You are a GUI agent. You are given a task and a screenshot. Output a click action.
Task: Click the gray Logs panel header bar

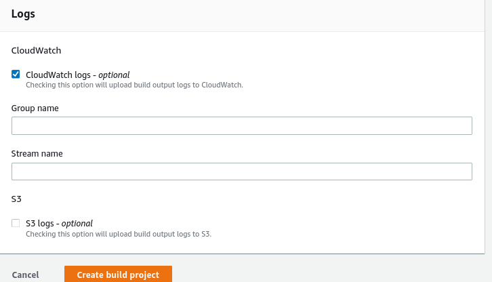pos(251,16)
